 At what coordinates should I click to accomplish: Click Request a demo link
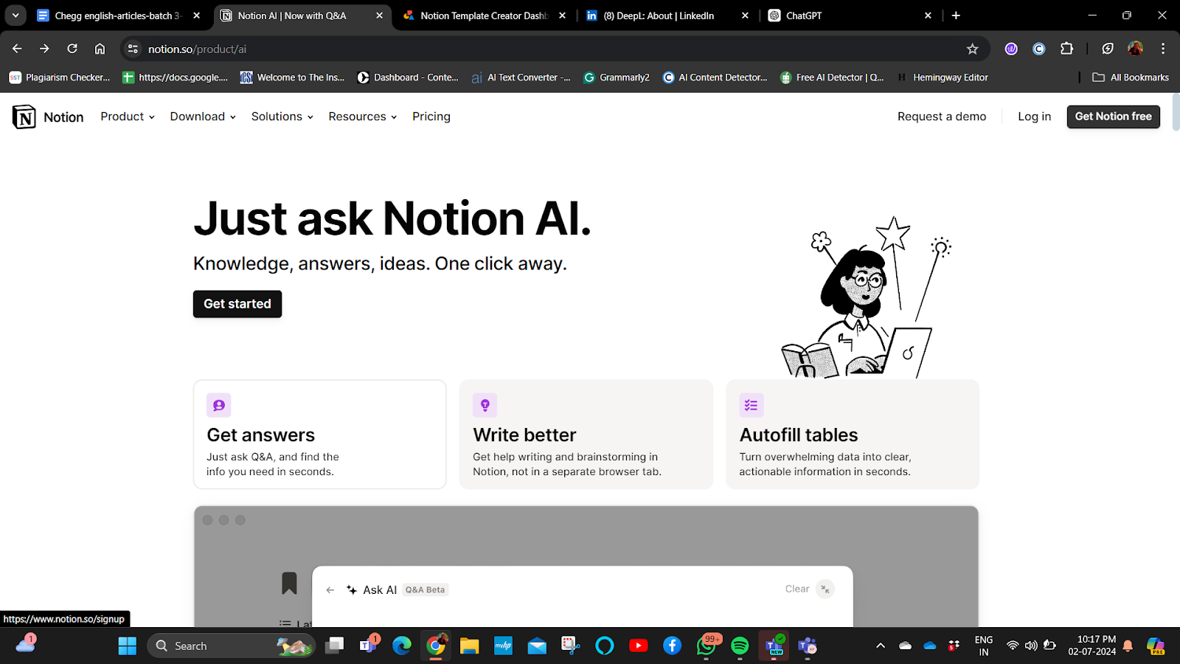pyautogui.click(x=942, y=117)
